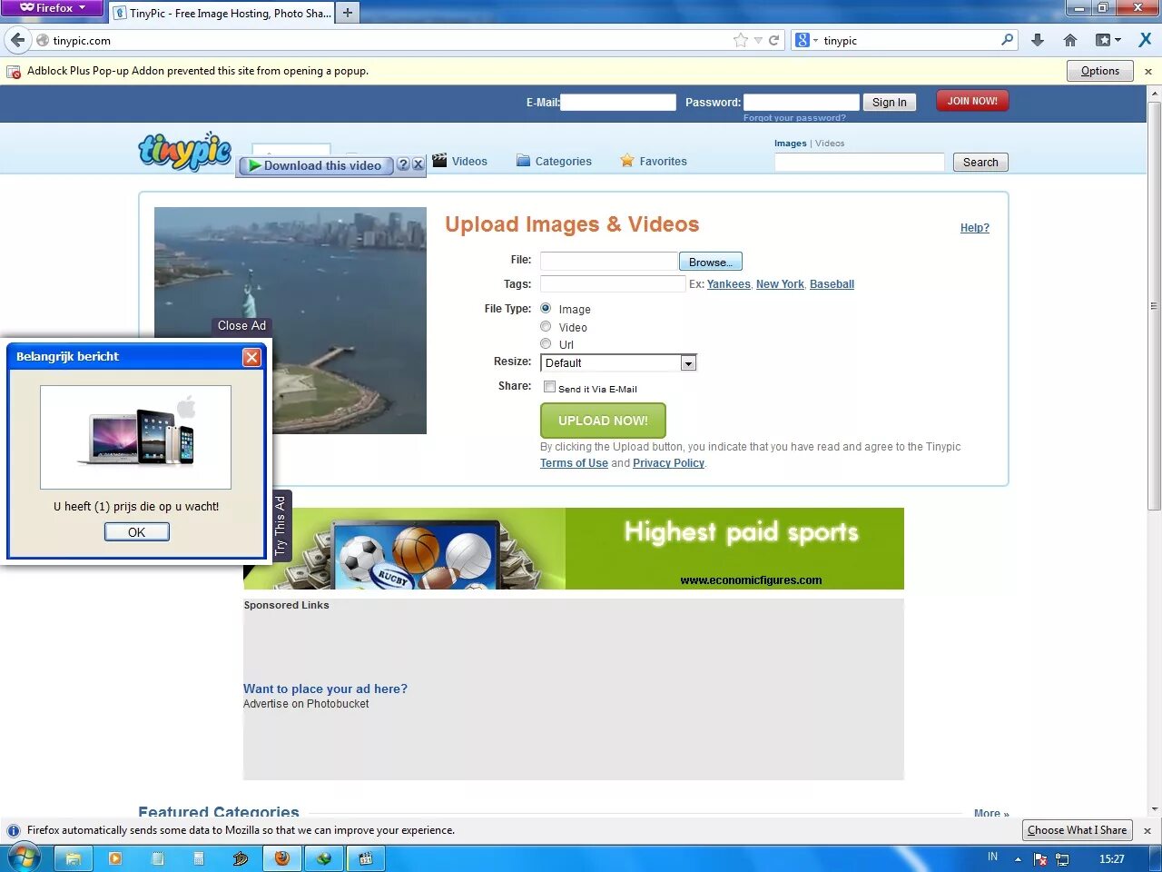Select the Image file type radio button
The width and height of the screenshot is (1162, 872).
(546, 309)
